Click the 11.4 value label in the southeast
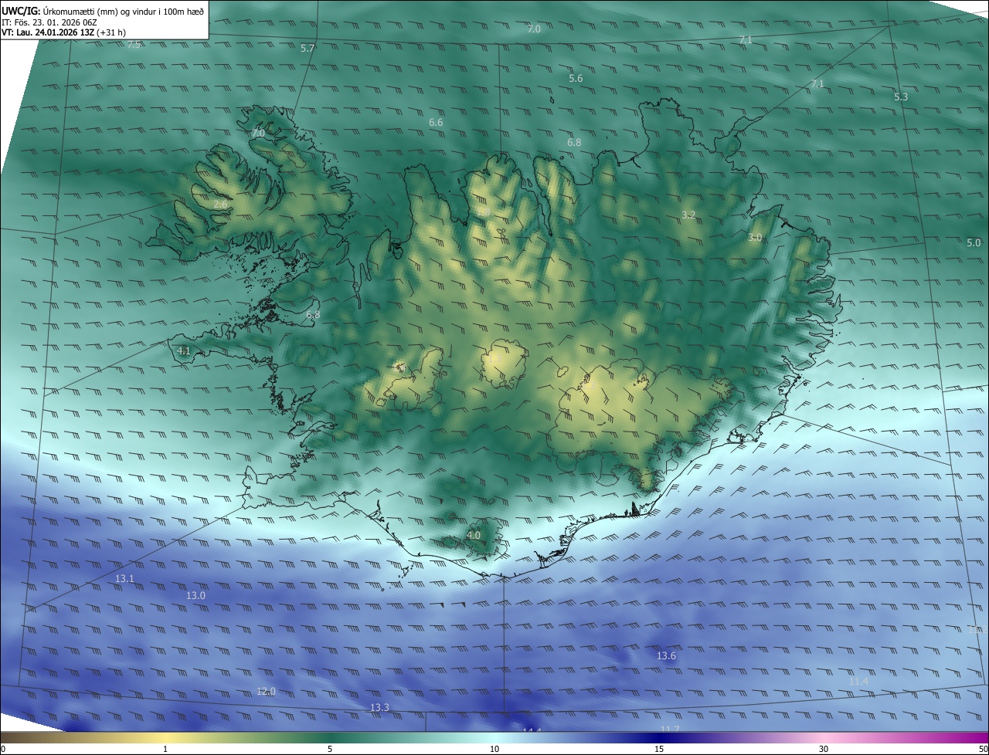The height and width of the screenshot is (755, 989). click(858, 682)
